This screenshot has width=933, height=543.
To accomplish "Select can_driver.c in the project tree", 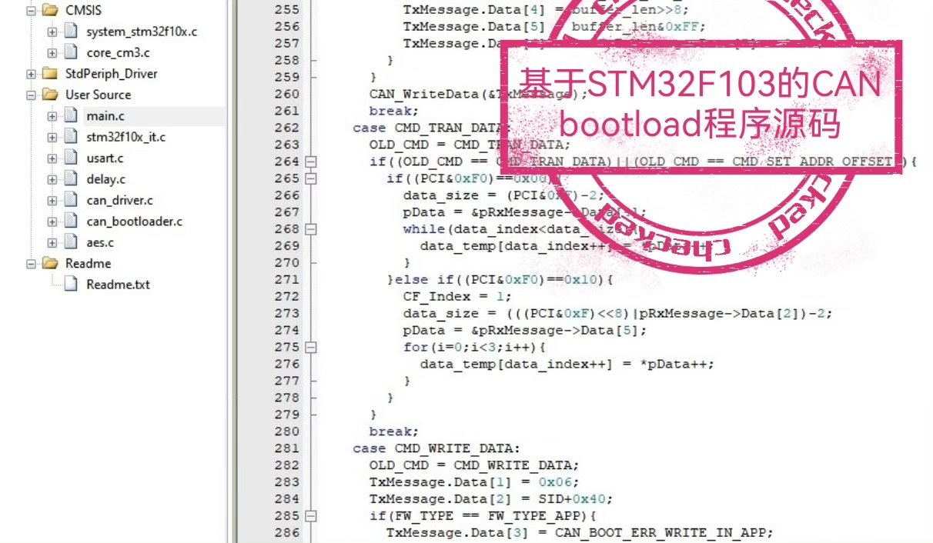I will click(x=119, y=200).
